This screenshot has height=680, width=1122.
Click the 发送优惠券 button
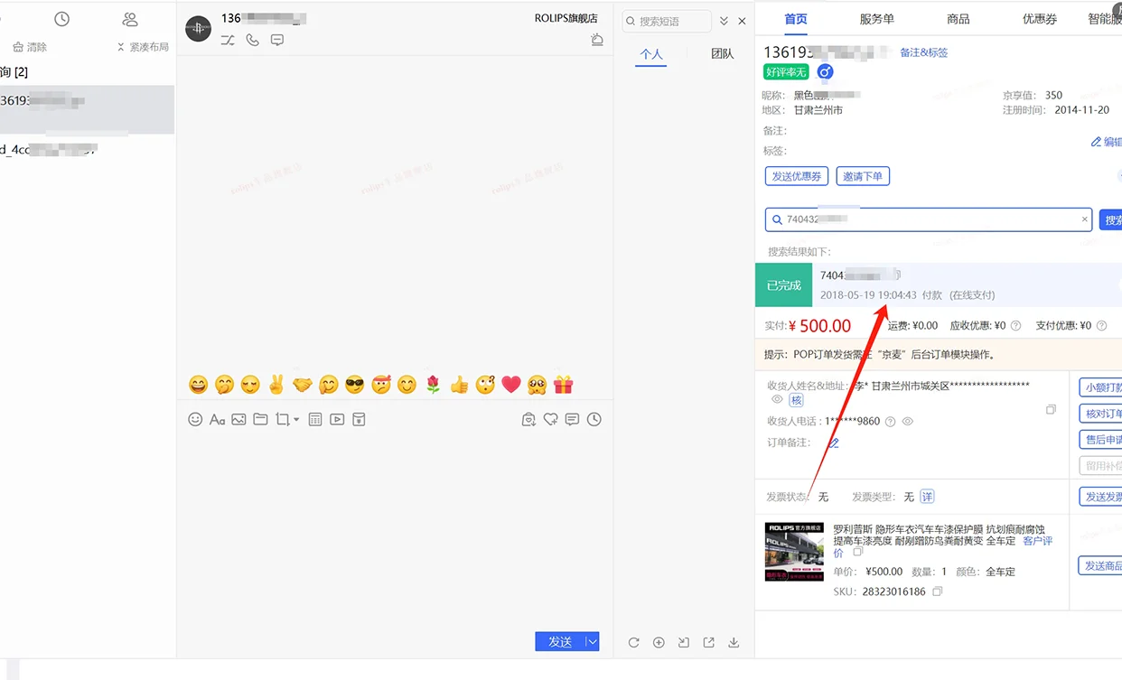tap(796, 176)
